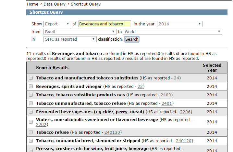Open HS code 24 link
Image resolution: width=233 pixels, height=152 pixels.
tap(177, 78)
